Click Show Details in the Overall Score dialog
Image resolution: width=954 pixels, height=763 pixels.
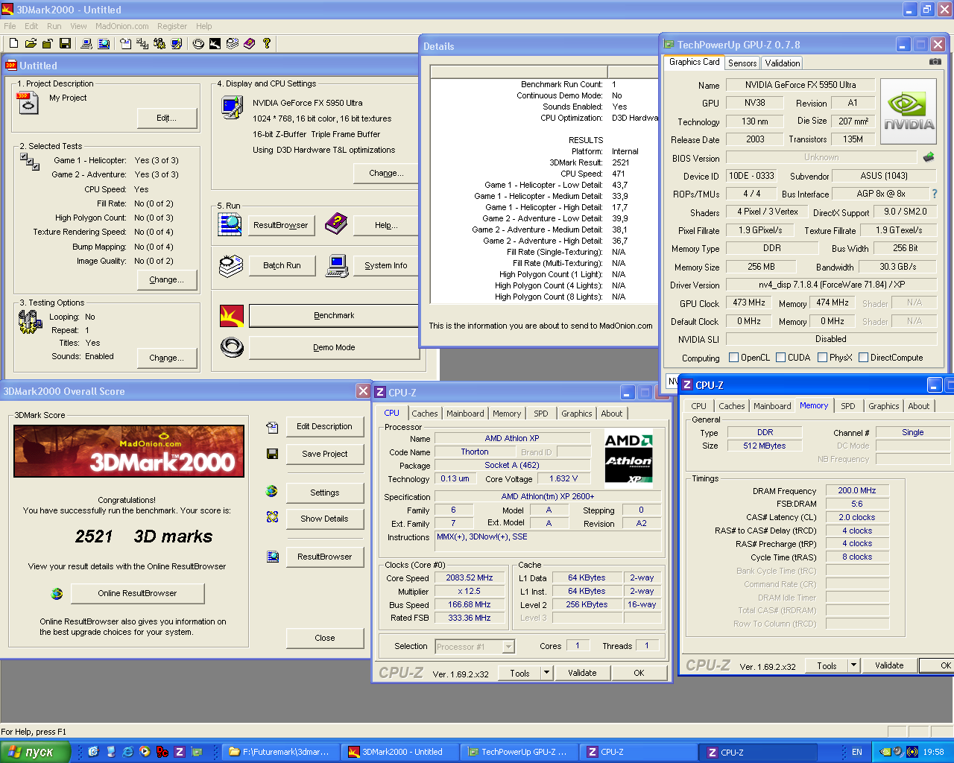tap(325, 519)
